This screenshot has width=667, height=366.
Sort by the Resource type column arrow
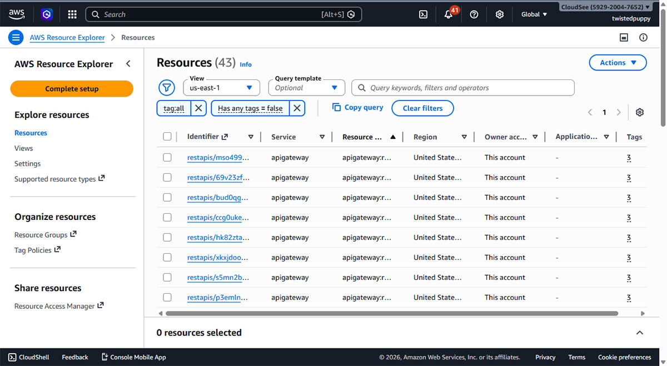click(393, 137)
